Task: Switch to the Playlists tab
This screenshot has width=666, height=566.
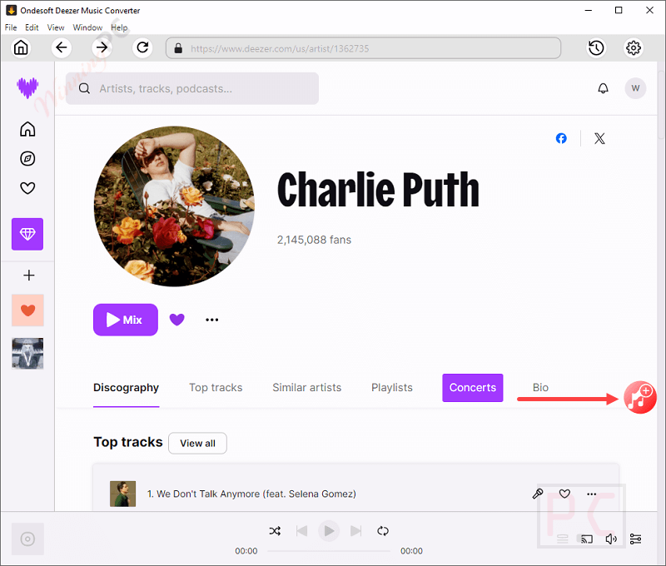Action: 391,388
